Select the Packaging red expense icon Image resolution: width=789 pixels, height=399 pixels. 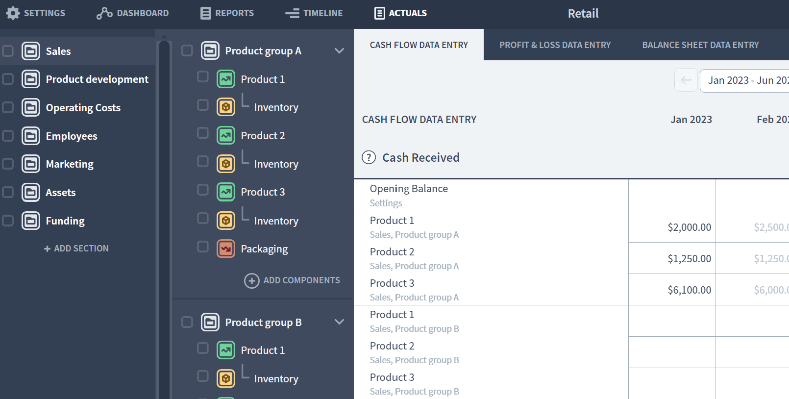tap(226, 249)
